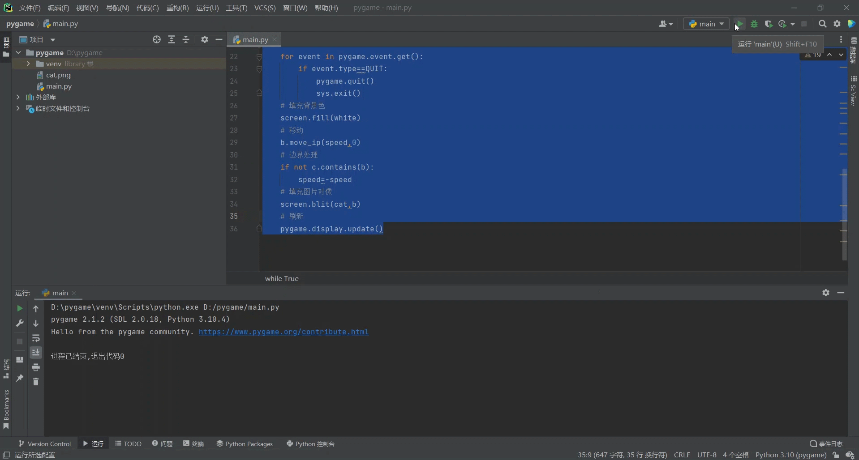Start debugging with the bug icon

[754, 24]
